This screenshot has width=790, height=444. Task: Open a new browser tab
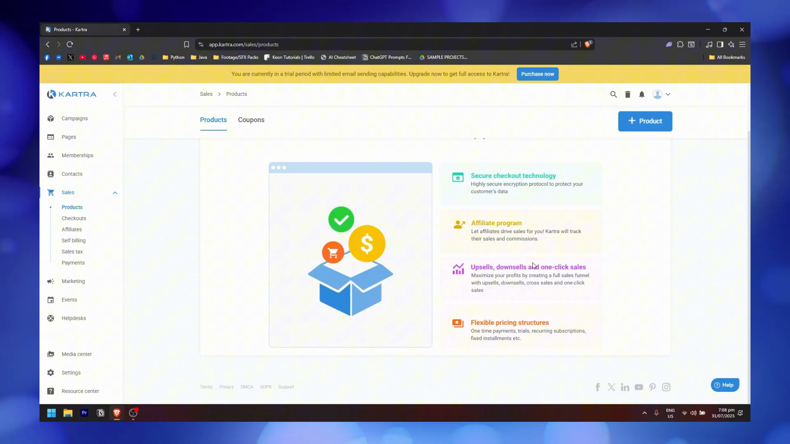click(138, 30)
